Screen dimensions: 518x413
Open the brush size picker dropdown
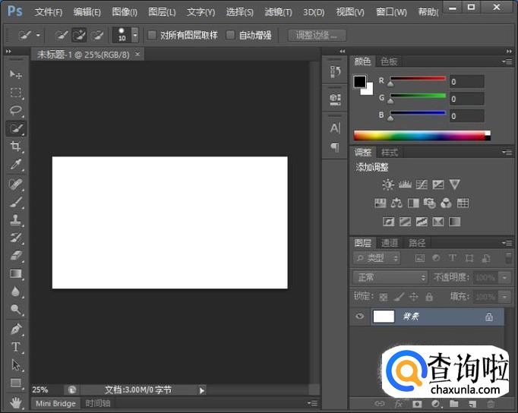tap(135, 35)
